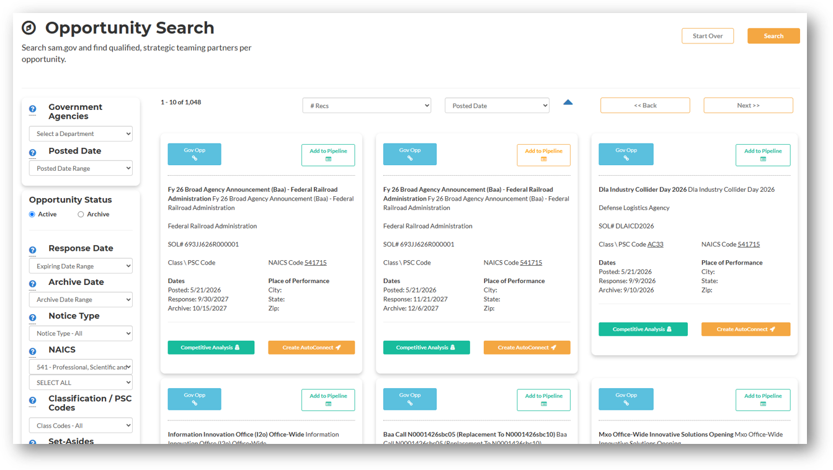Open Gov Opp link on Dla Industry Collider card
Screen dimensions: 833x470
(x=626, y=154)
